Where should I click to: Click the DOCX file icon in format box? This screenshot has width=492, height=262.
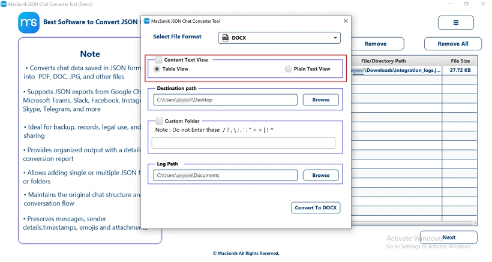[225, 38]
